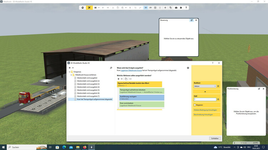Enable the Negieren checkbox
Screen dimensions: 268x150
click(x=195, y=105)
